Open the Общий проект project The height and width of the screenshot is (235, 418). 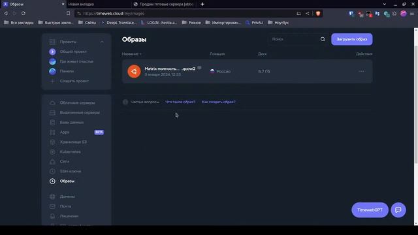[68, 52]
